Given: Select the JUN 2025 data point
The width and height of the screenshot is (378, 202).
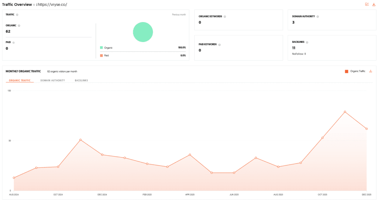Looking at the screenshot, I should pyautogui.click(x=234, y=173).
